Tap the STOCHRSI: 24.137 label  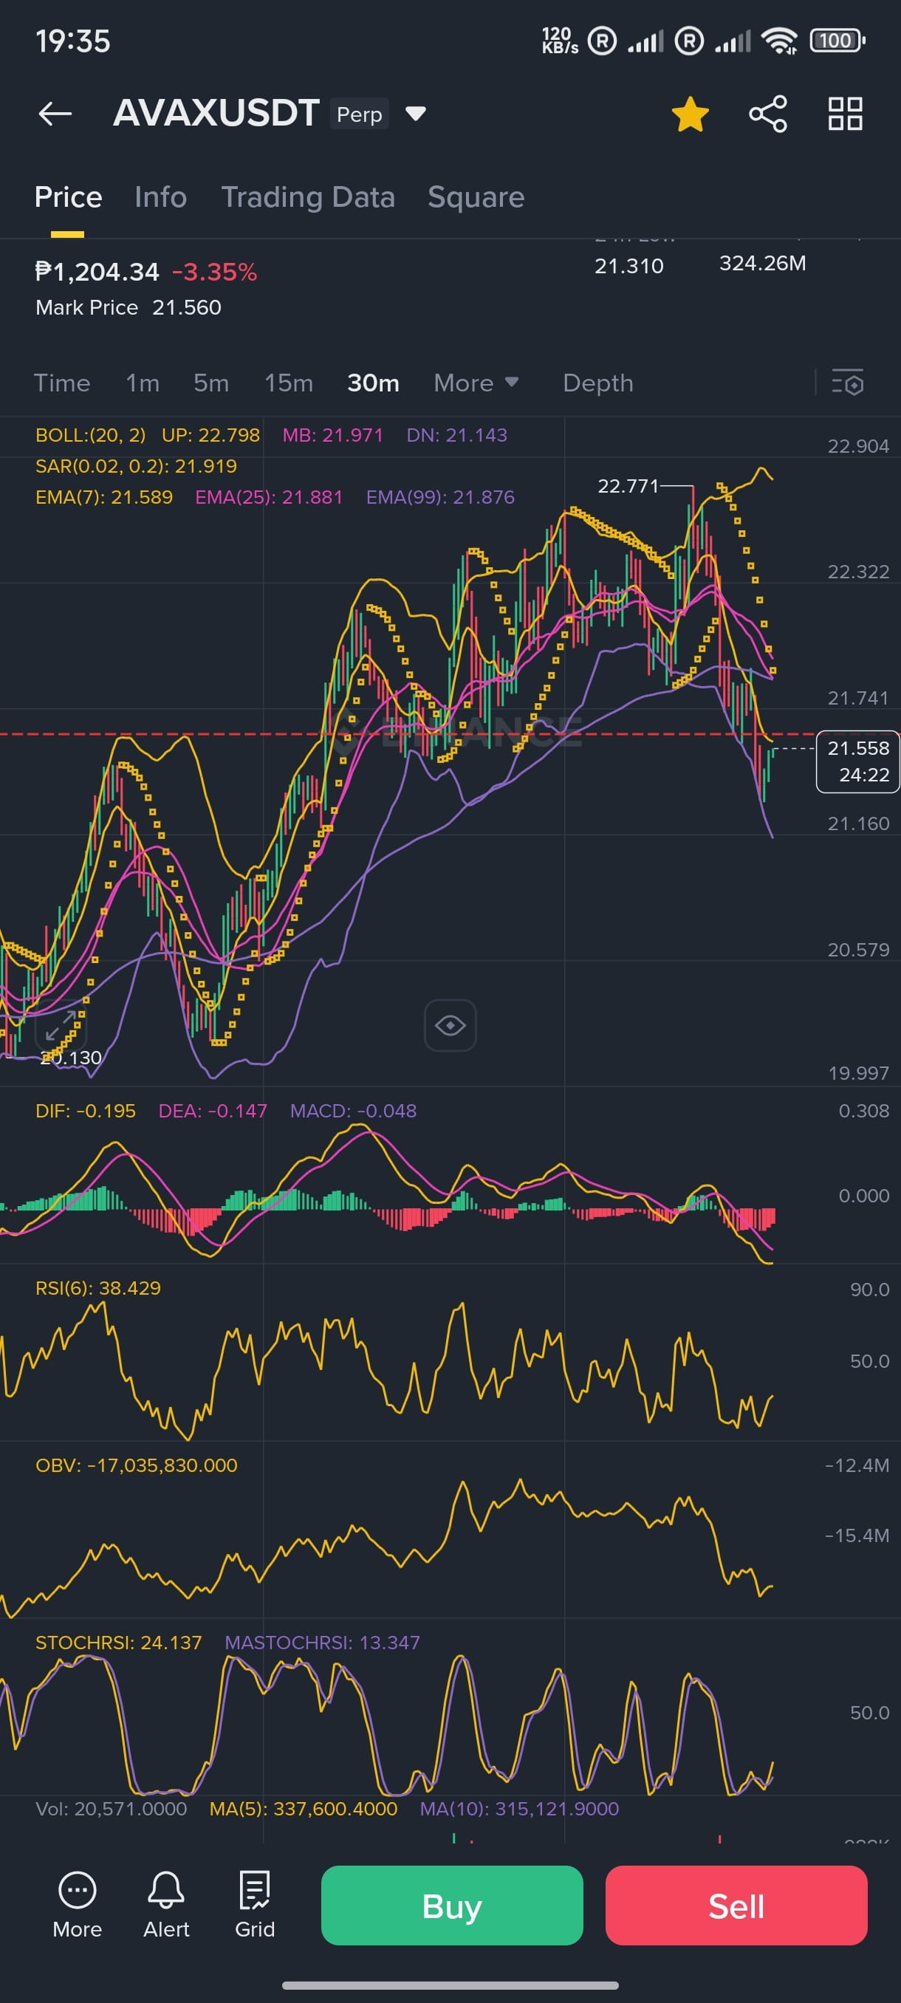(118, 1643)
